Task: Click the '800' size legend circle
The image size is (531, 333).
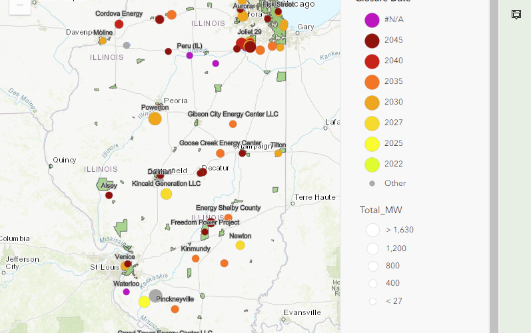Action: tap(373, 266)
